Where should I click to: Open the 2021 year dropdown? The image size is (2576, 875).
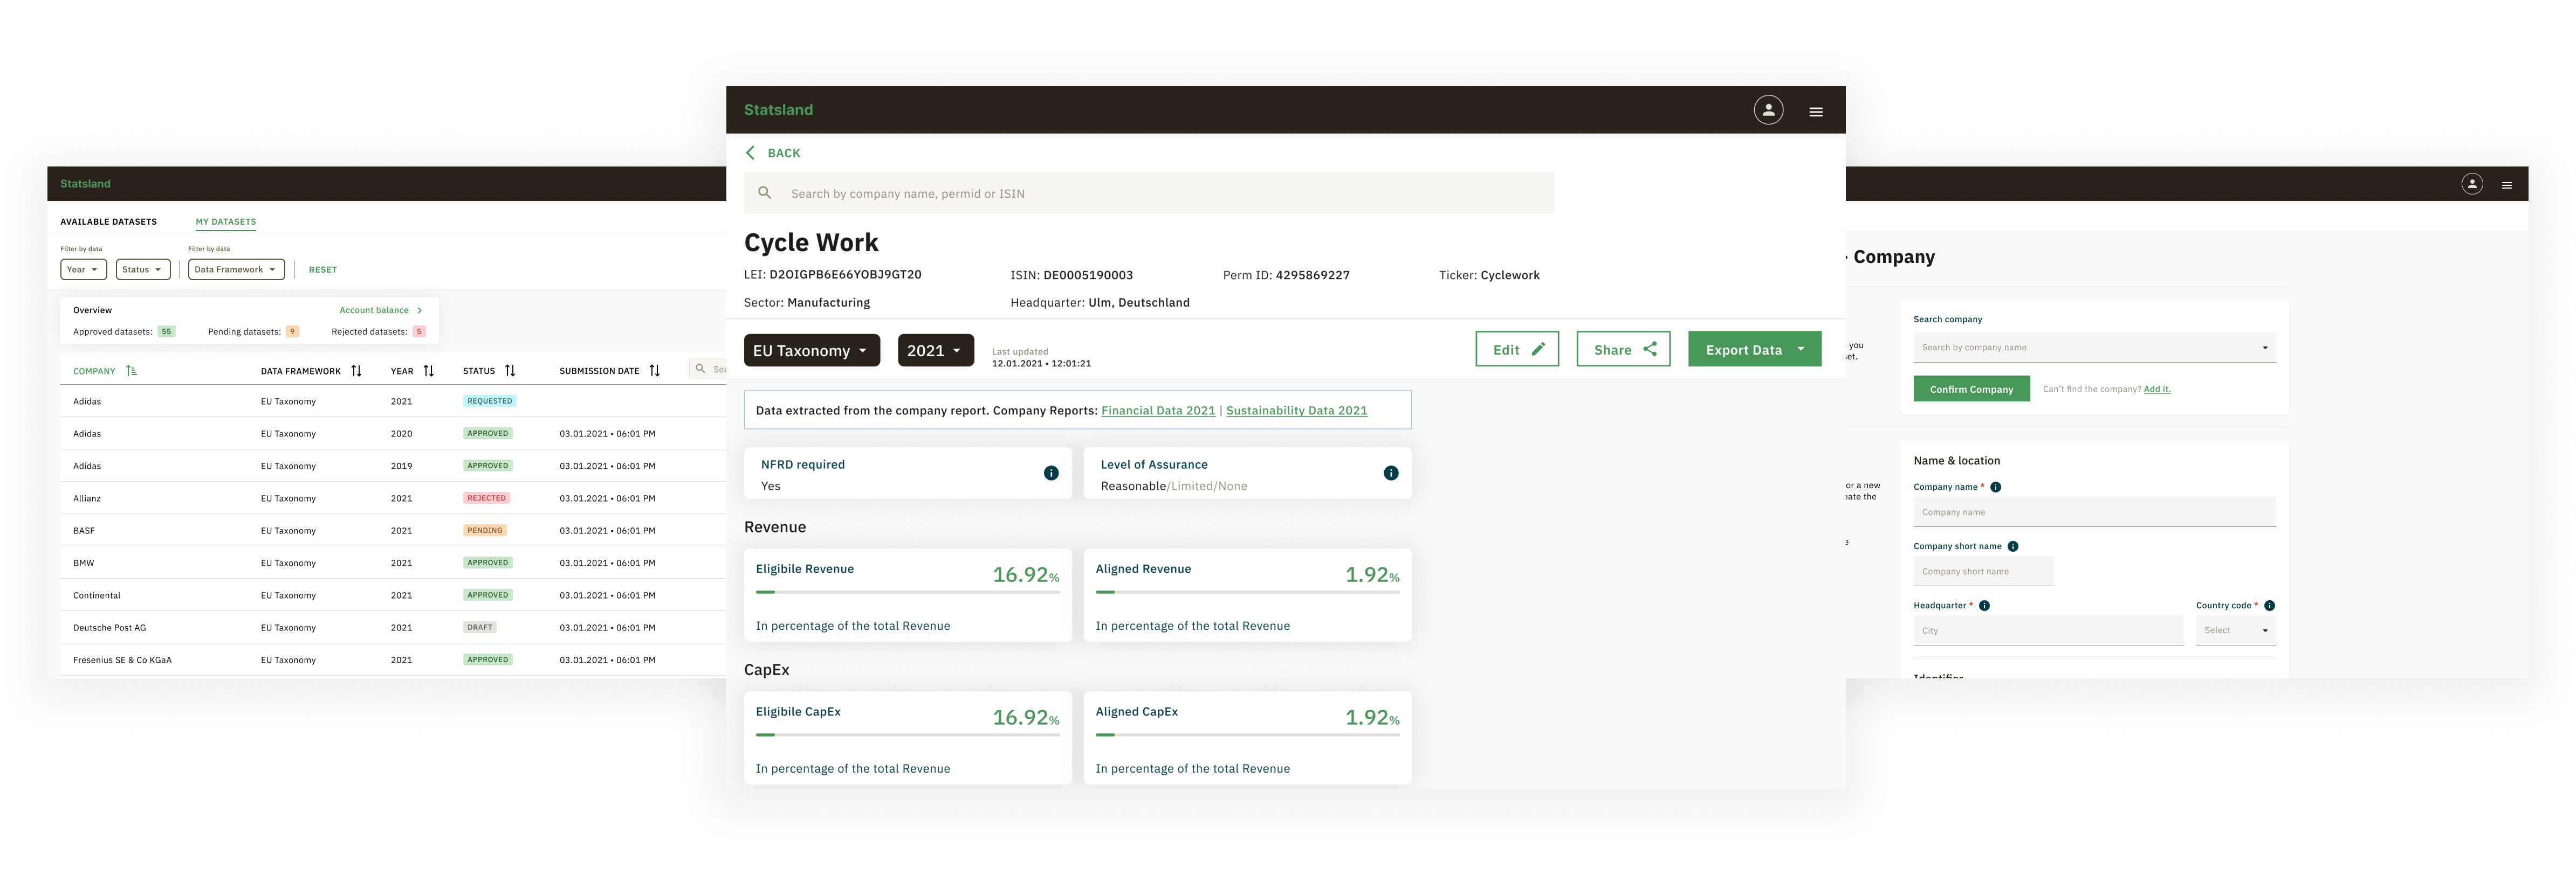935,351
